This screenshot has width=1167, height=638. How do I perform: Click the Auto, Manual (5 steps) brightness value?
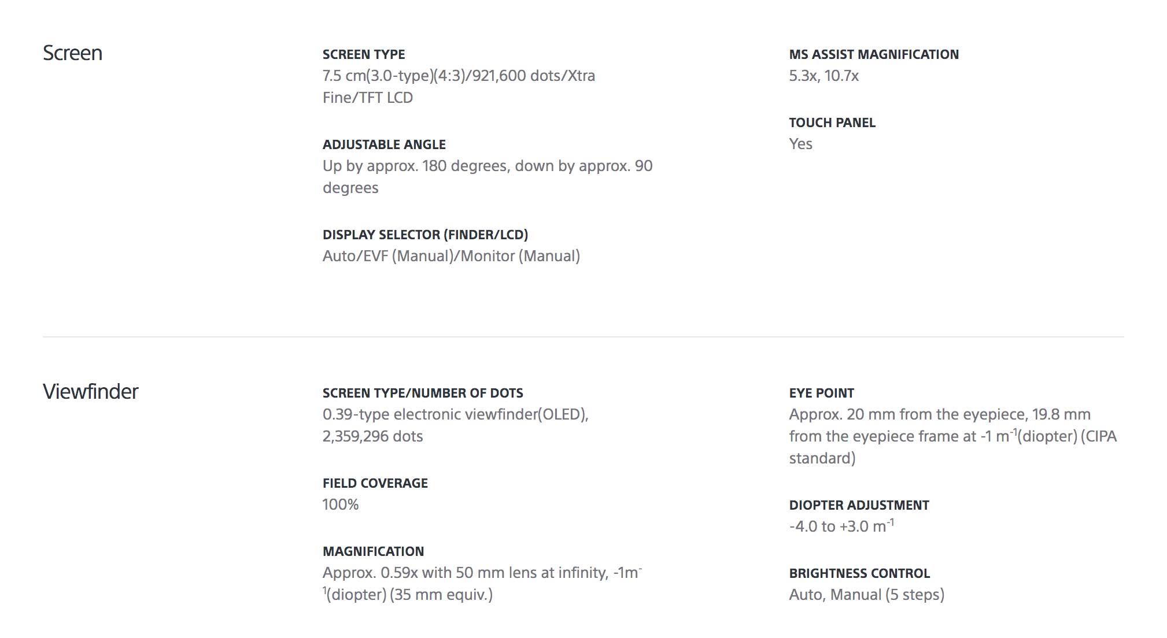(866, 595)
